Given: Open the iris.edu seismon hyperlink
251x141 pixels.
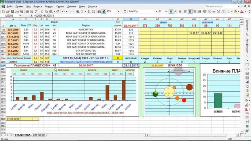Looking at the screenshot, I should pyautogui.click(x=86, y=62).
